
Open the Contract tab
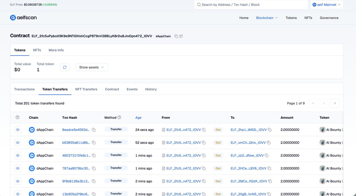[x=112, y=89]
